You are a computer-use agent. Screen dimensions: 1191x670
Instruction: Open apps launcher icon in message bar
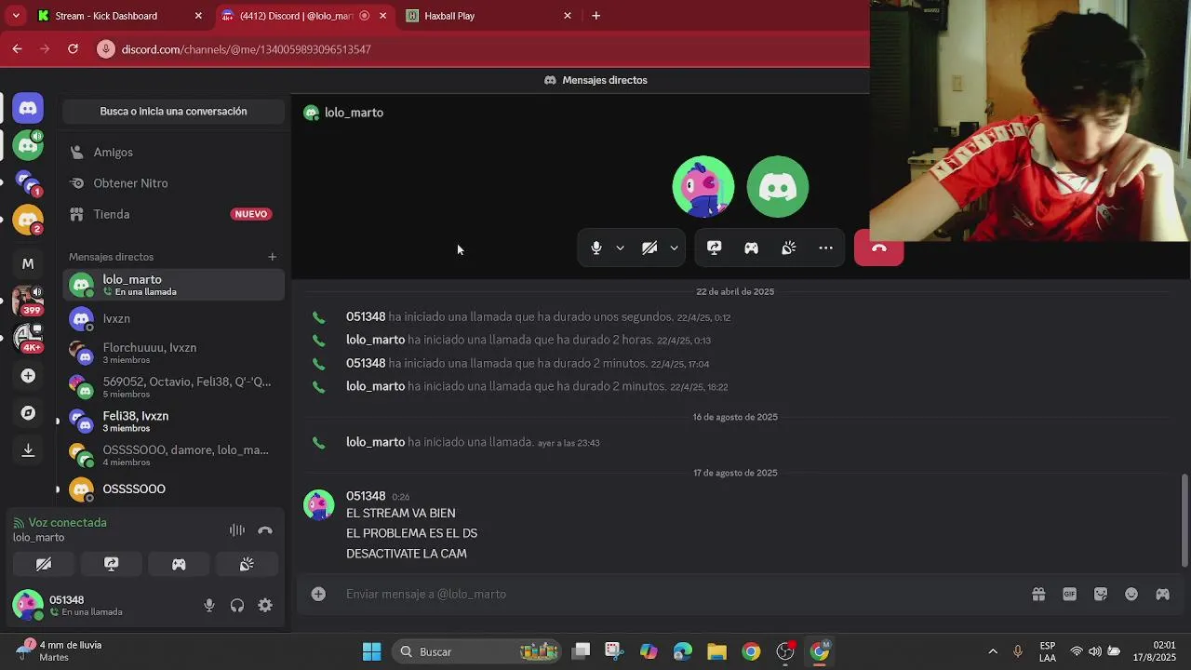click(x=1162, y=595)
